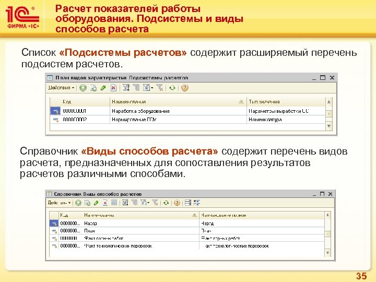Click row icon of Факт технологических перевозок
This screenshot has height=282, width=376.
(54, 246)
